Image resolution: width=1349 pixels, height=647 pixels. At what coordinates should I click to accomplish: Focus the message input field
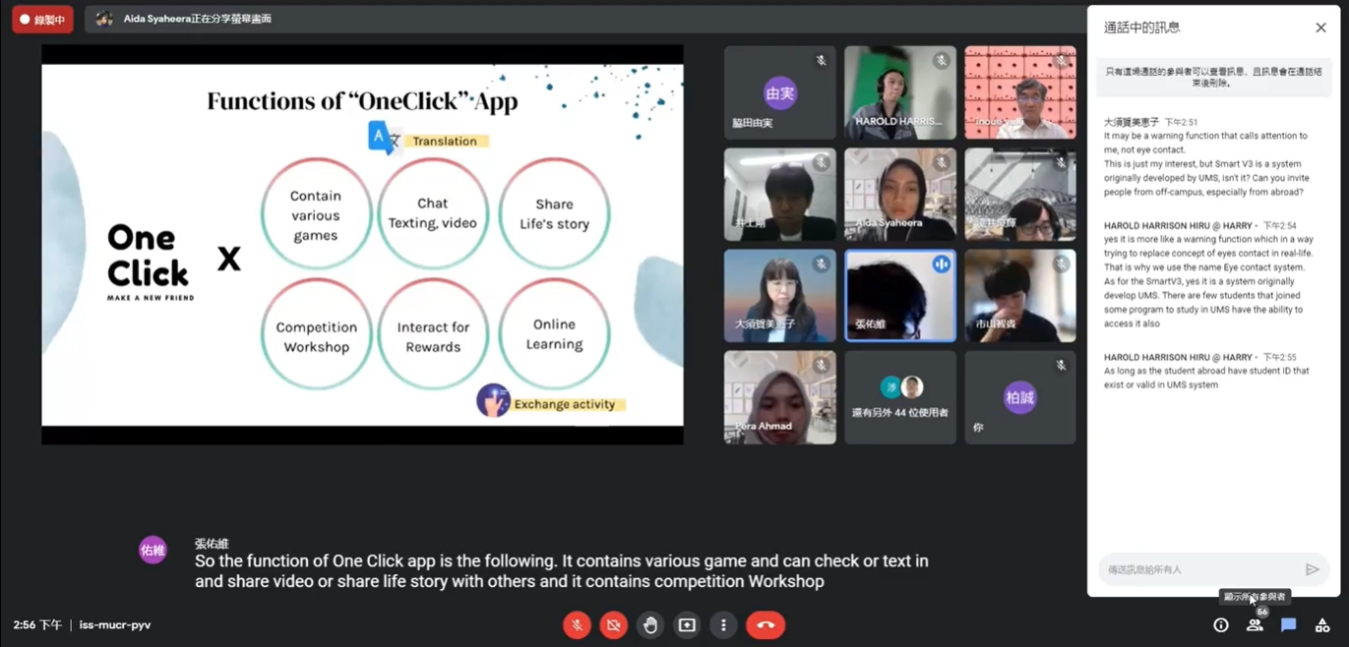1200,569
